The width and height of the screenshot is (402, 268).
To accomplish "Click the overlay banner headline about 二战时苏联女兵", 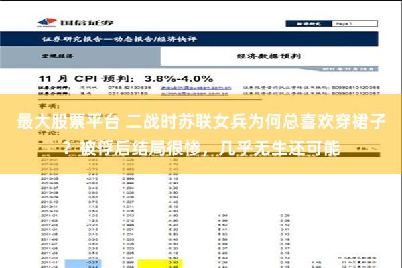I will [x=201, y=135].
